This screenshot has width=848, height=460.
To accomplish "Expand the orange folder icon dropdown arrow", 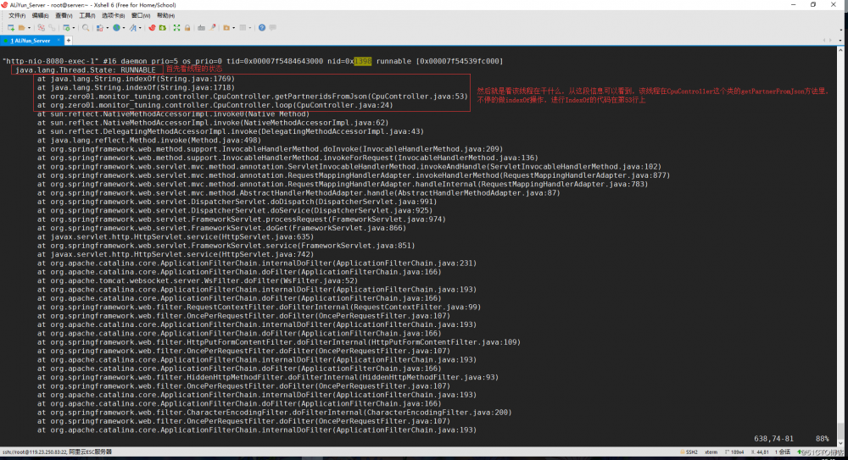I will point(234,28).
